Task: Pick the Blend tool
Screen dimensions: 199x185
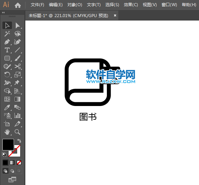Action: coord(17,107)
